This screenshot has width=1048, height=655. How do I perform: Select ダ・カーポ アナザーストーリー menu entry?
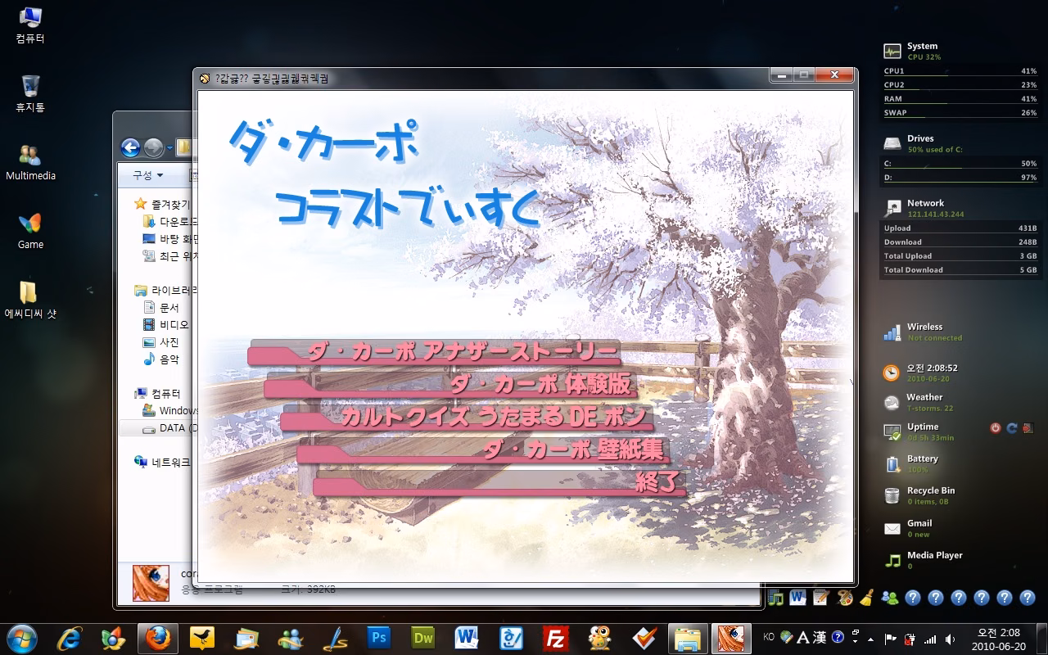[x=461, y=352]
